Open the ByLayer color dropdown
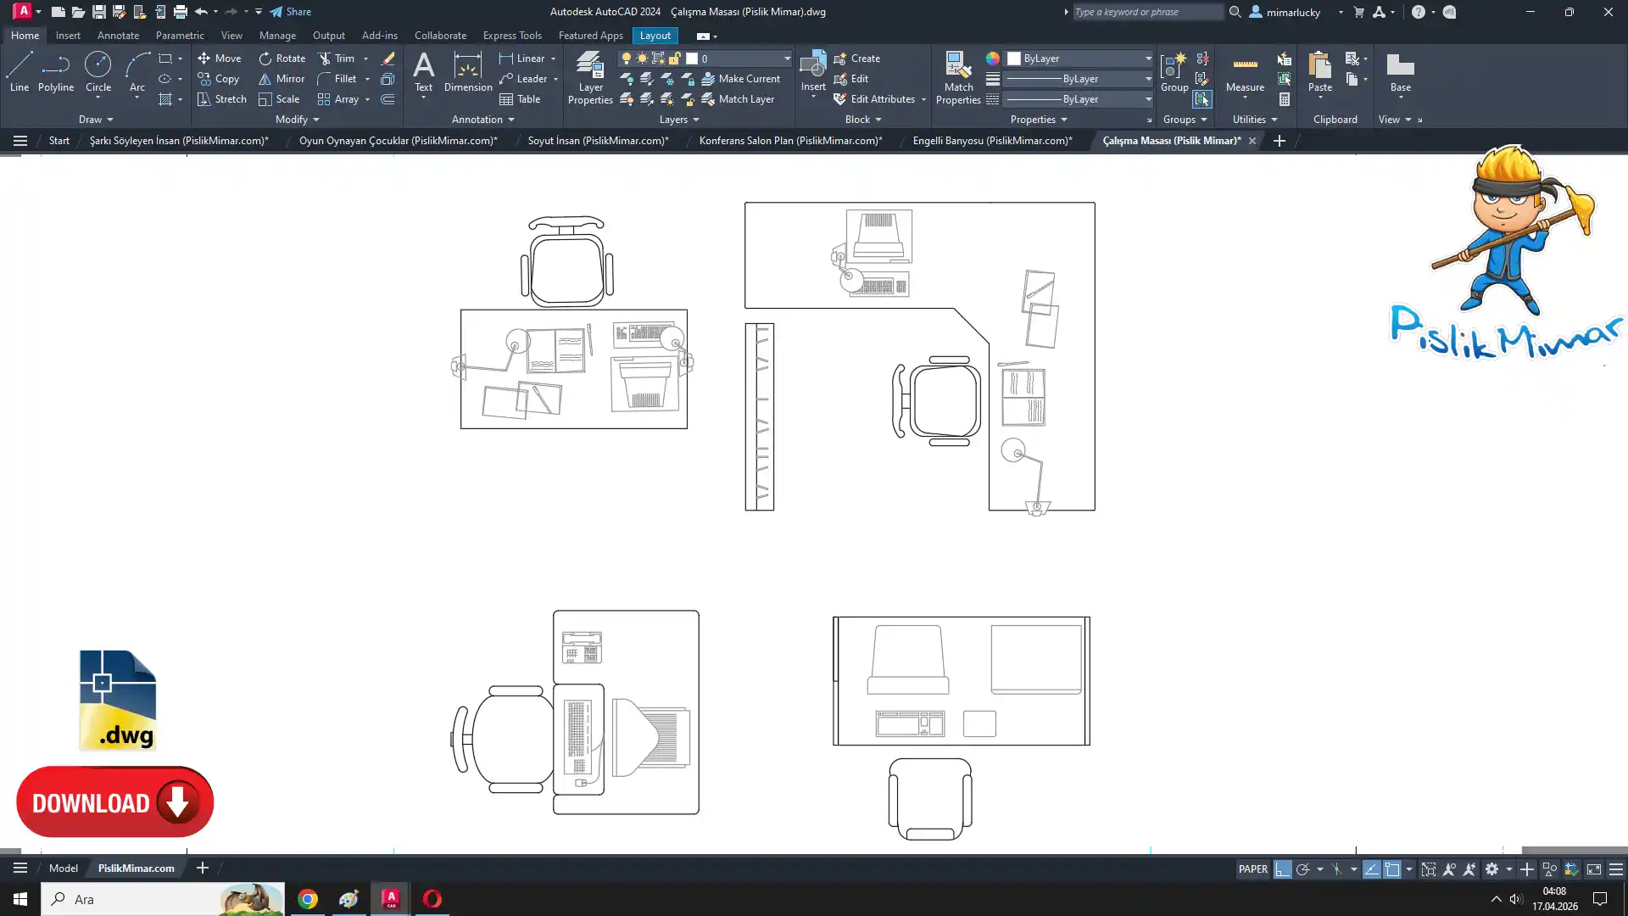Image resolution: width=1628 pixels, height=916 pixels. (1148, 59)
